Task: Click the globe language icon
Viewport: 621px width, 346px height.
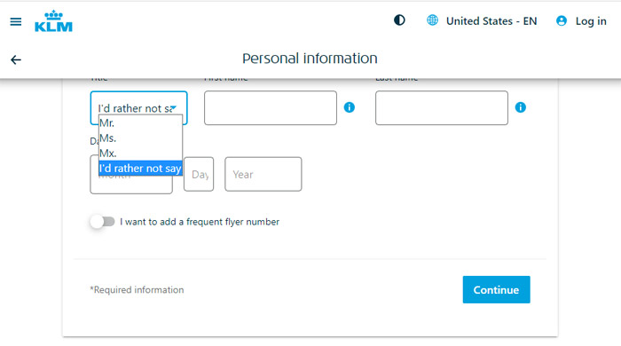Action: pos(433,20)
